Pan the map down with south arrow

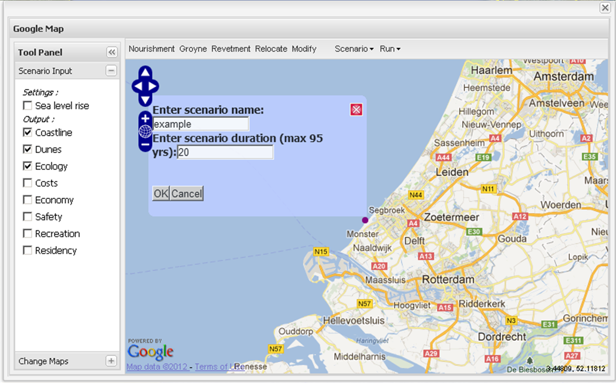(146, 100)
